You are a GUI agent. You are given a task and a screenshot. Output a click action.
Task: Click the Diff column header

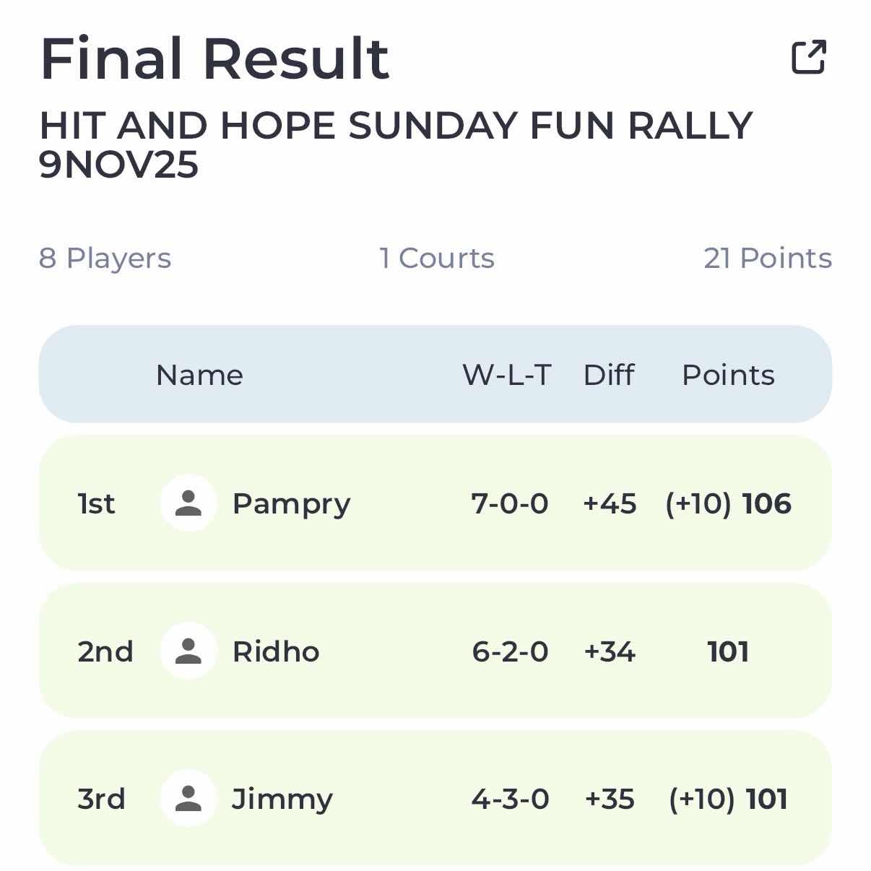[609, 375]
